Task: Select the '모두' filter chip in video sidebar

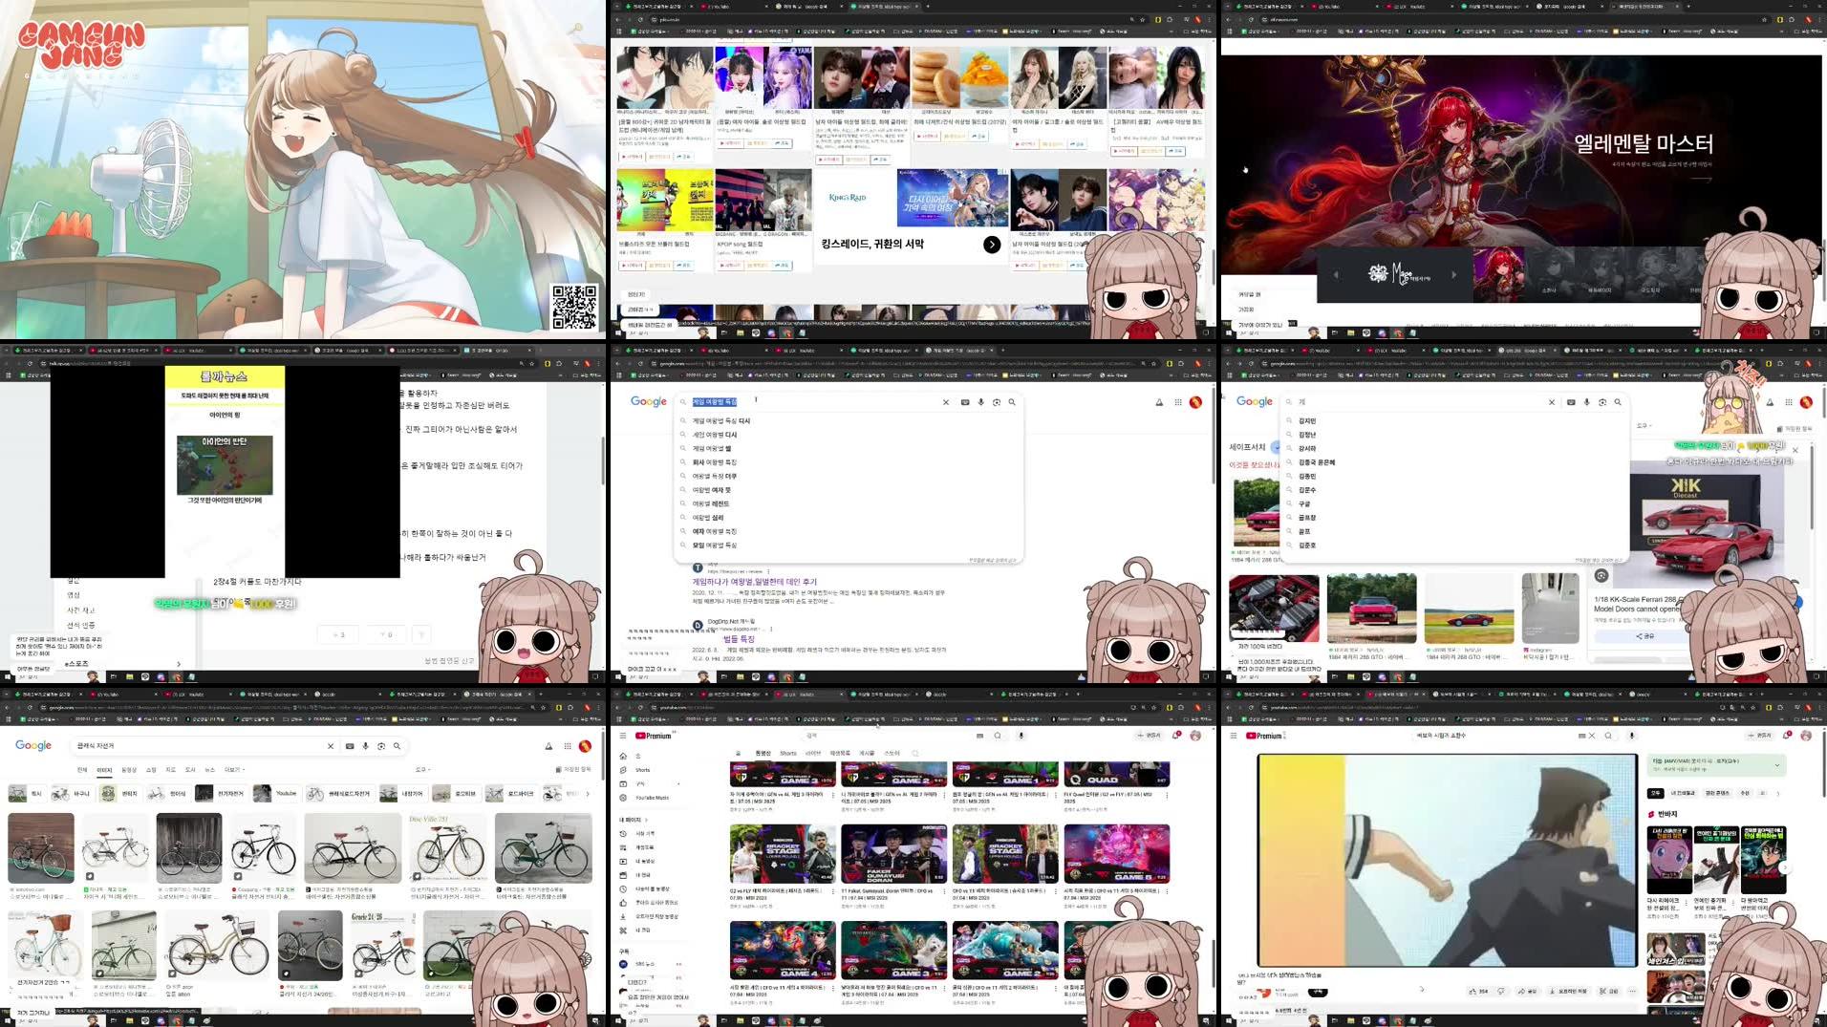Action: click(x=1655, y=793)
